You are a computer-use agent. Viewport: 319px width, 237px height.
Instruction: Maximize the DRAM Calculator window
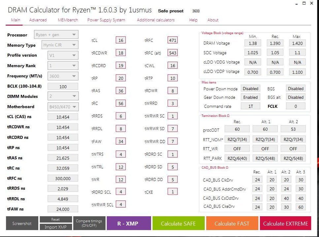click(304, 3)
